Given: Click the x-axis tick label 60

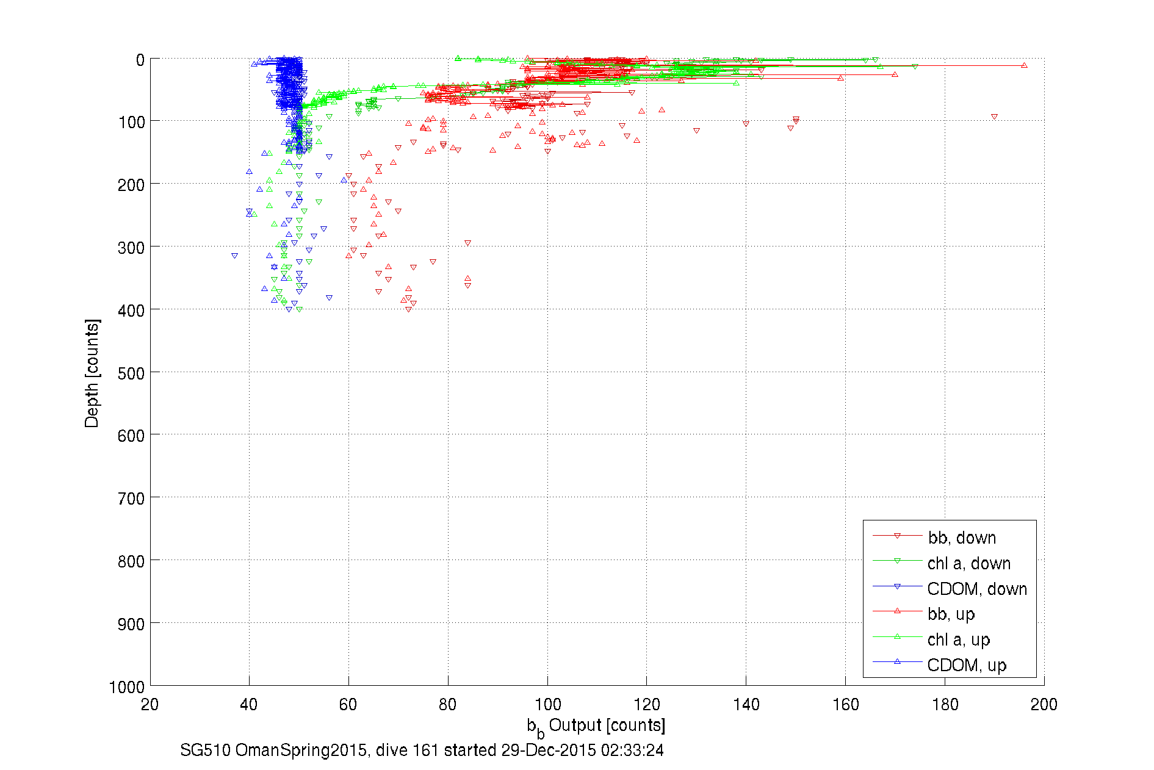Looking at the screenshot, I should pyautogui.click(x=348, y=705).
